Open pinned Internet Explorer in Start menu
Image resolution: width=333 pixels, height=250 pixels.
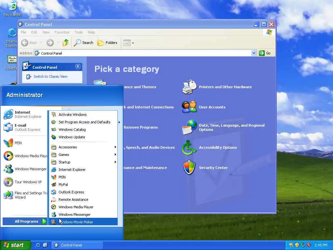24,114
